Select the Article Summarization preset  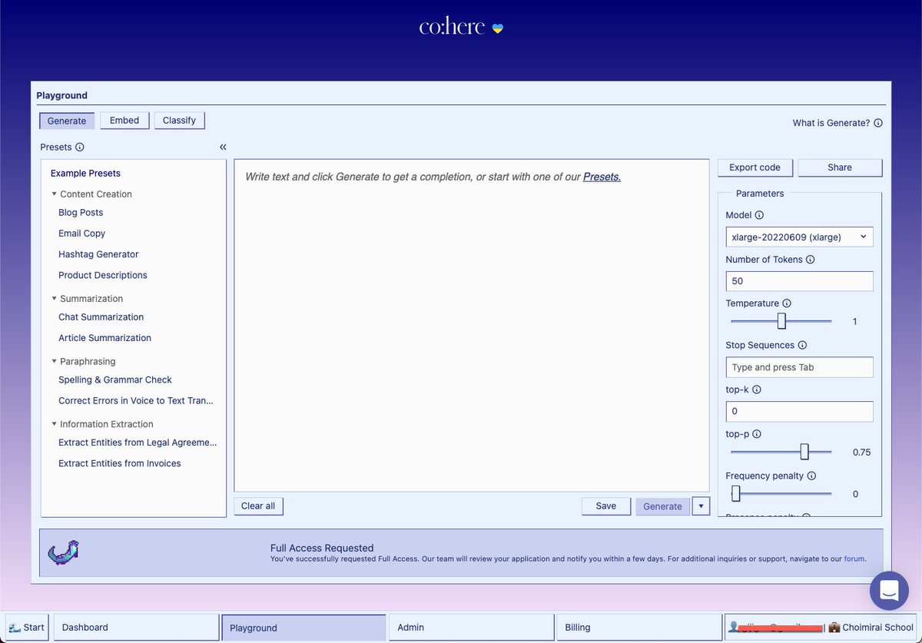(104, 338)
